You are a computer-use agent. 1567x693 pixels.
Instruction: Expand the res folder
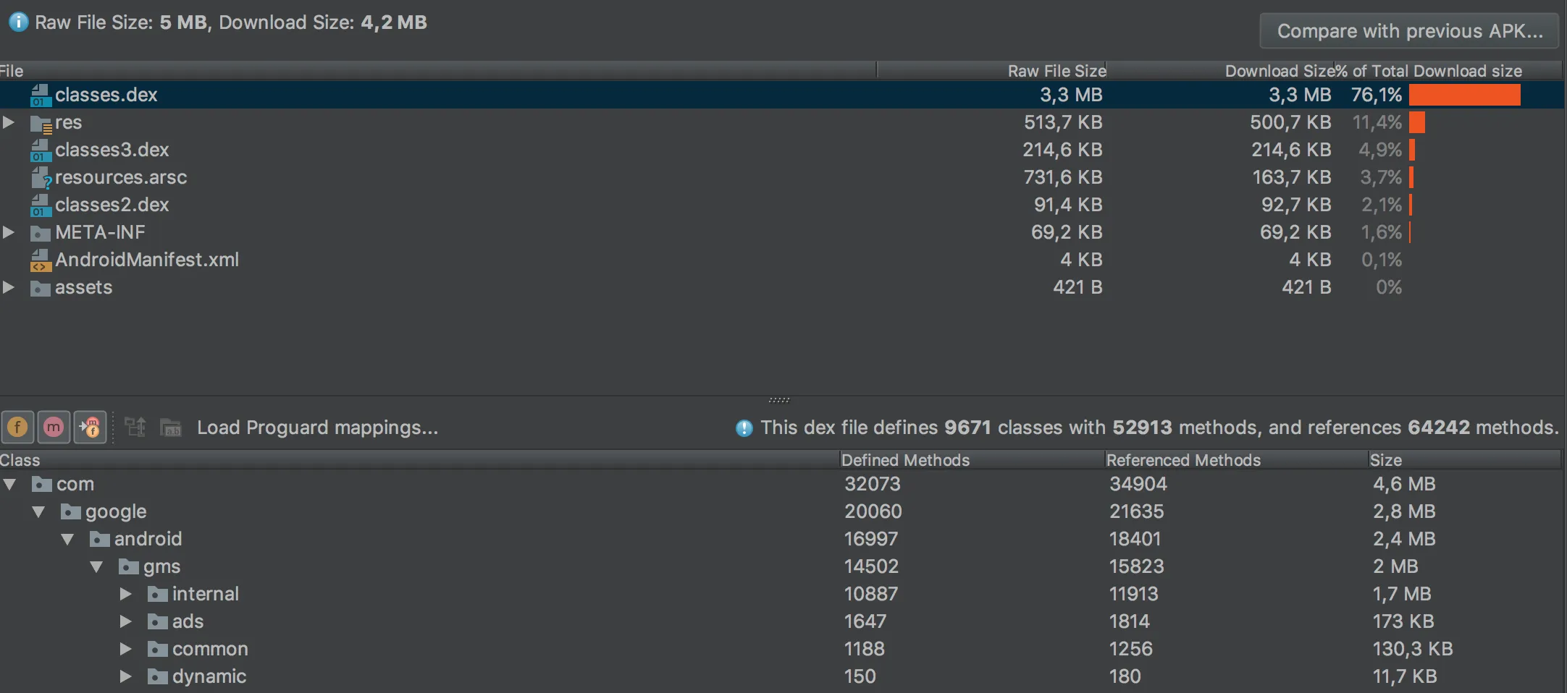[x=9, y=122]
